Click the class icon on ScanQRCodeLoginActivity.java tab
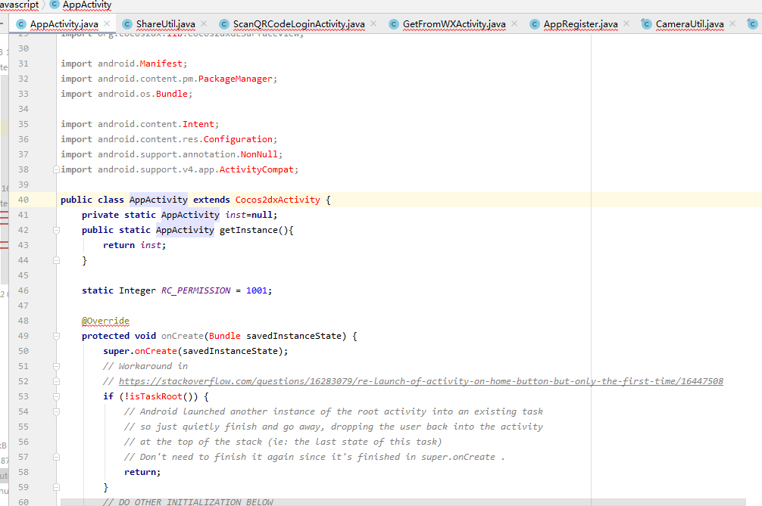The image size is (762, 506). tap(224, 24)
